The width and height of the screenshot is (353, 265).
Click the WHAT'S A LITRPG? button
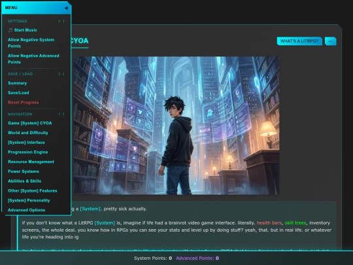(299, 41)
